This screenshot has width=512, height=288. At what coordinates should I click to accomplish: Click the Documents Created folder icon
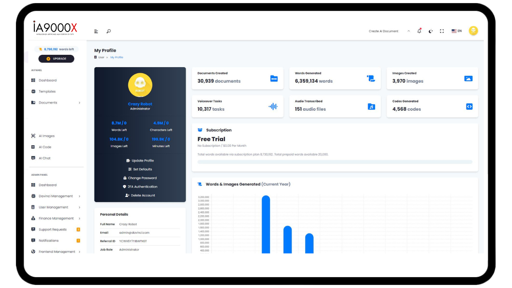pos(274,78)
